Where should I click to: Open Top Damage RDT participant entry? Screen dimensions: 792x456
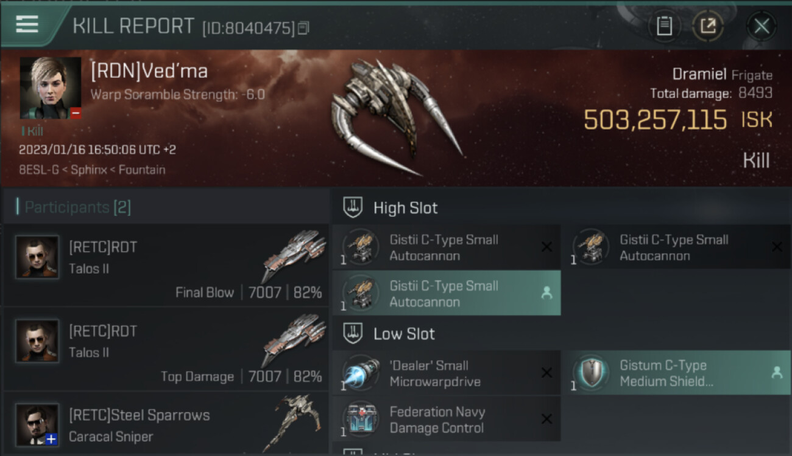[x=166, y=348]
